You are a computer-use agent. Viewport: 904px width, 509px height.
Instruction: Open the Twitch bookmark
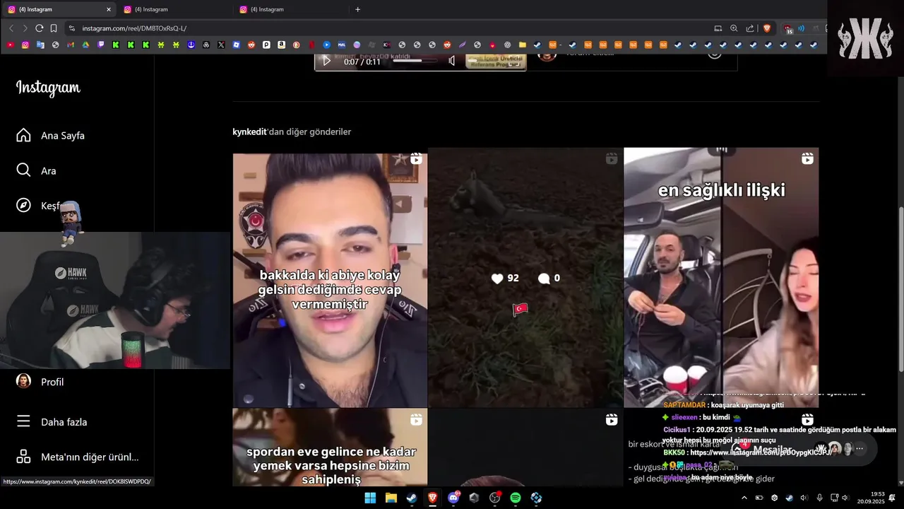pos(100,45)
